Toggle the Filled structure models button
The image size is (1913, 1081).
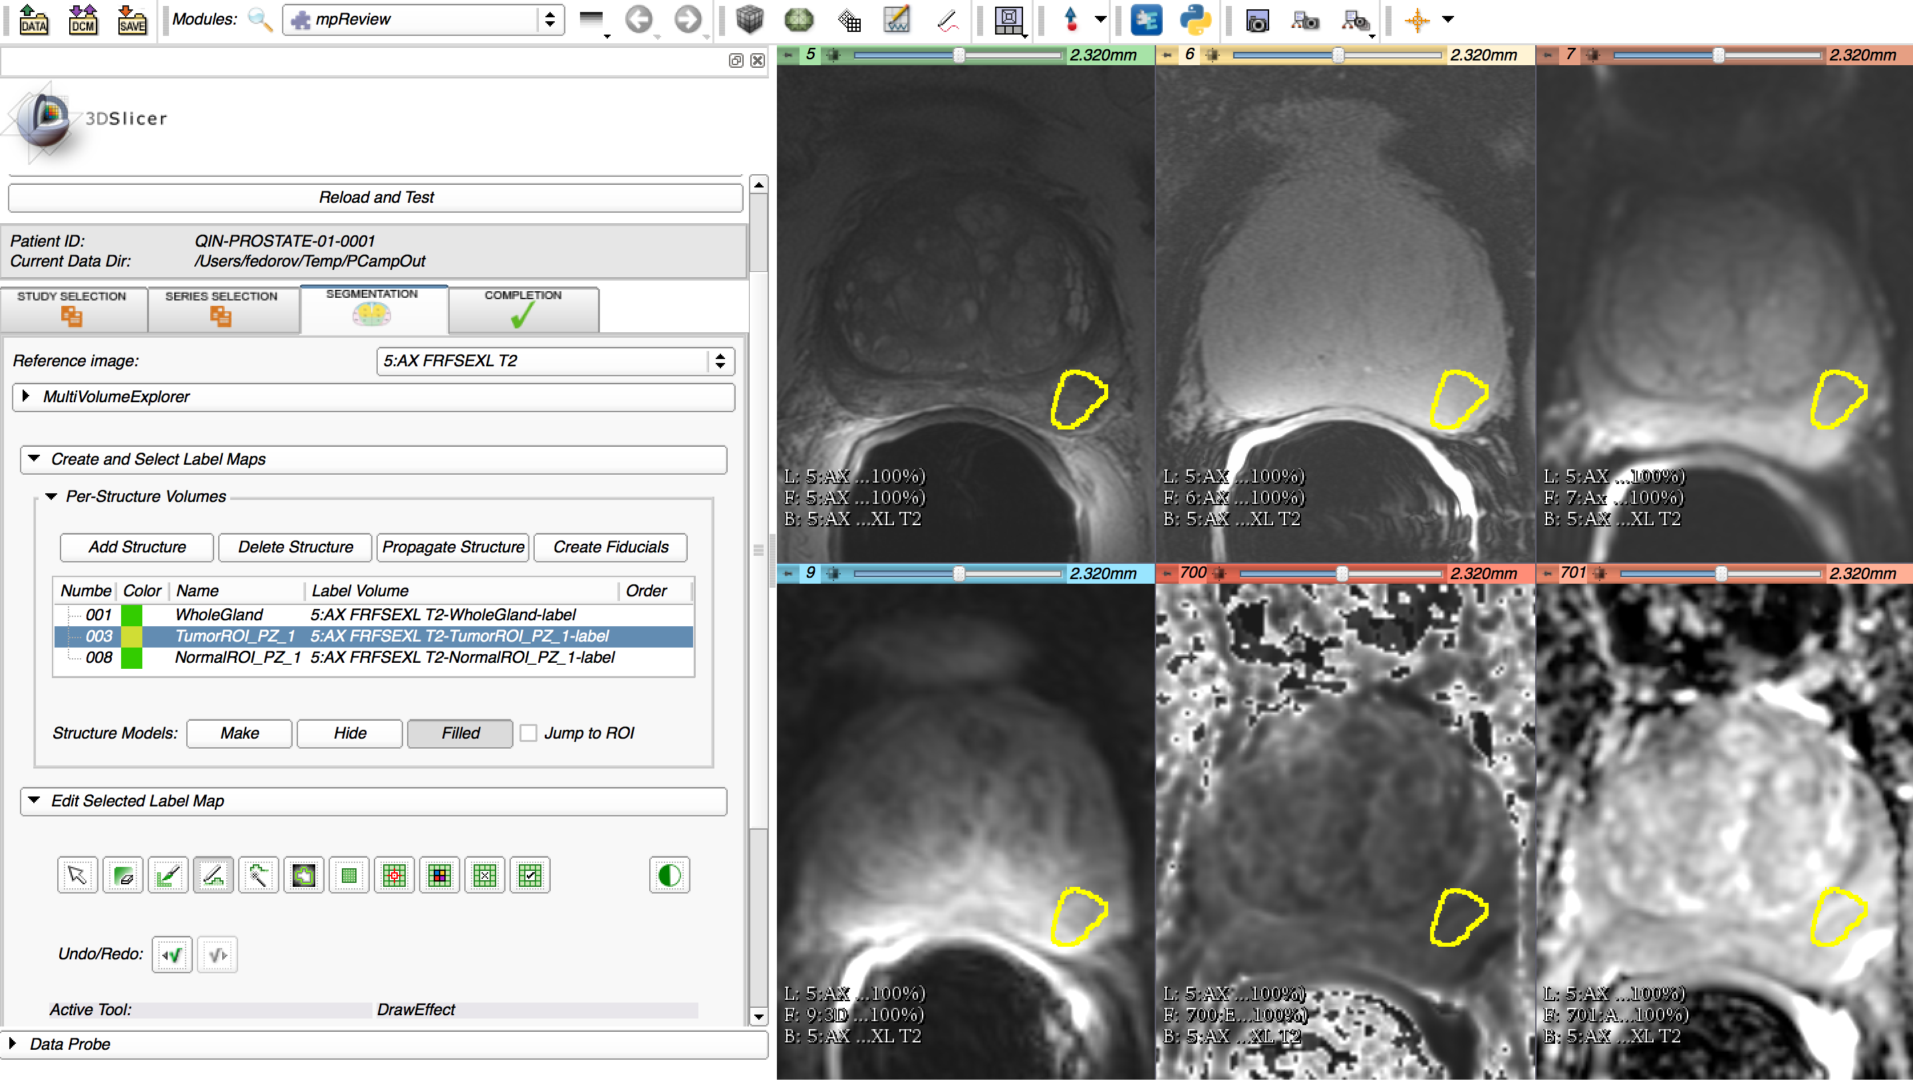460,733
